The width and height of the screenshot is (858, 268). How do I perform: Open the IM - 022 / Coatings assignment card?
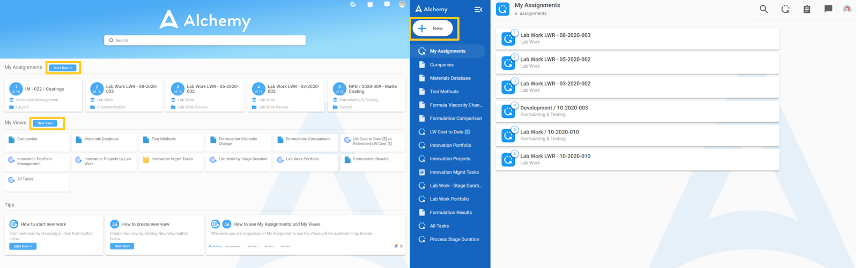point(43,95)
